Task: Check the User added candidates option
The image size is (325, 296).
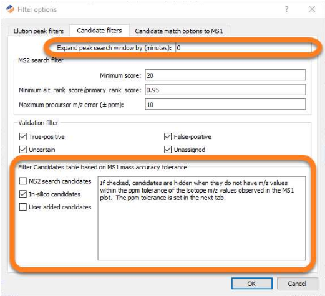Action: coord(23,207)
